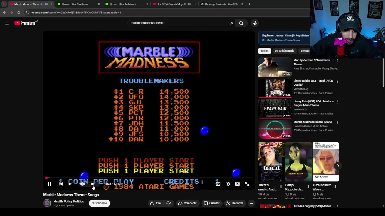Image resolution: width=385 pixels, height=216 pixels.
Task: Like the video with thumbs up
Action: click(155, 203)
